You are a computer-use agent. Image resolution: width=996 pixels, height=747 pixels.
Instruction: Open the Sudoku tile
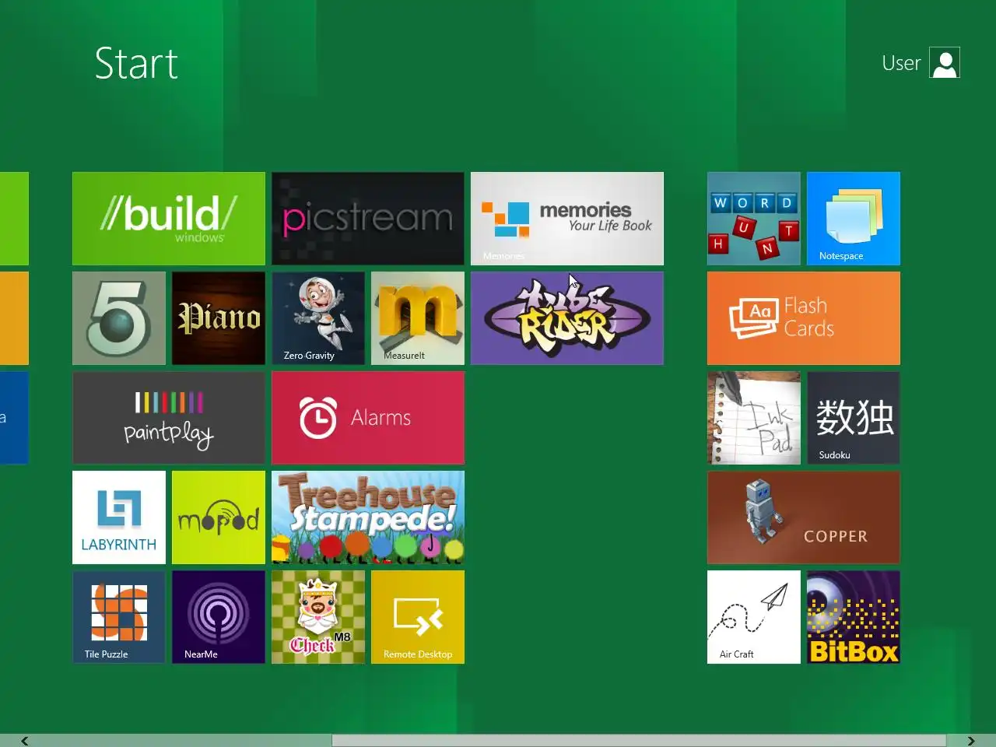click(854, 418)
